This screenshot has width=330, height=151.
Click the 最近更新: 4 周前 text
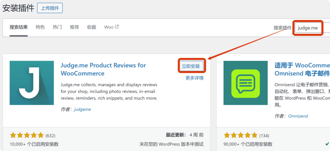[x=185, y=135]
